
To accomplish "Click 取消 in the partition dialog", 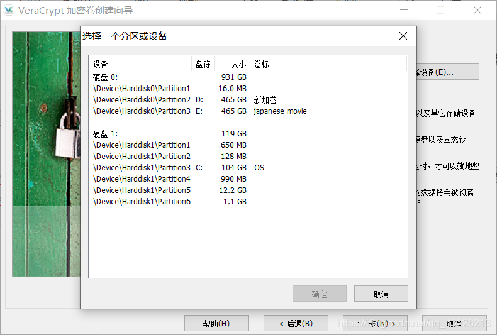I will pos(381,294).
